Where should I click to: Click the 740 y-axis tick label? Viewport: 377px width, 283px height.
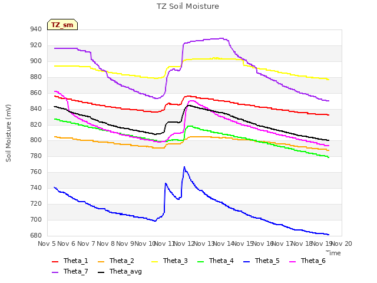[x=36, y=187]
